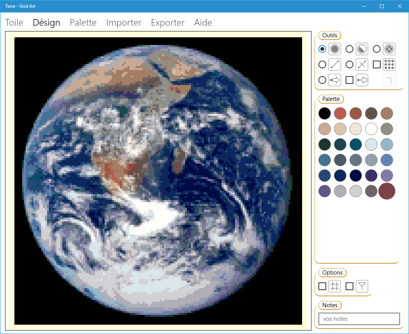Viewport: 409px width, 334px height.
Task: Click into the 'vos notes' text field
Action: (x=359, y=319)
